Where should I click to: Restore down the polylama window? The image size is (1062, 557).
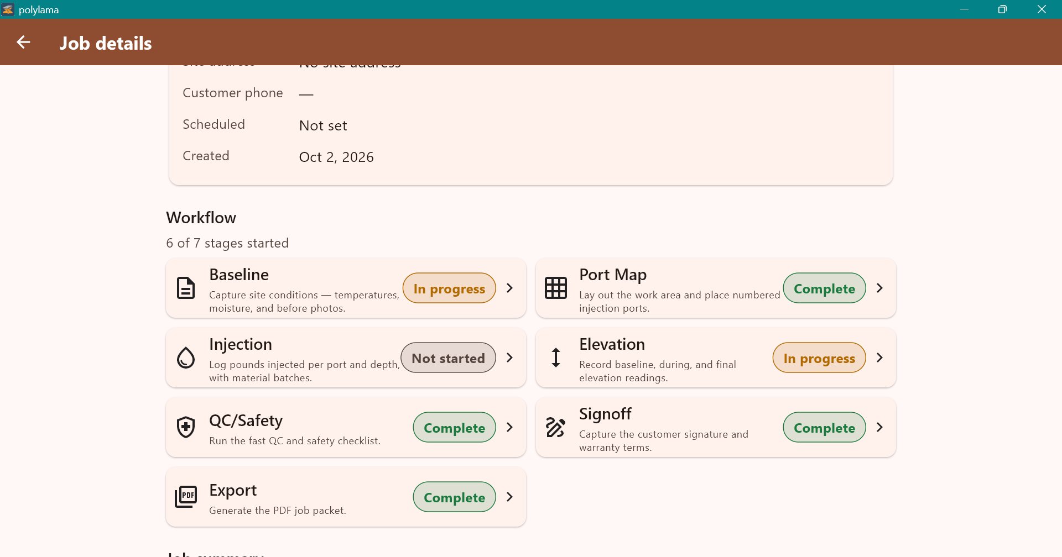click(x=1002, y=9)
